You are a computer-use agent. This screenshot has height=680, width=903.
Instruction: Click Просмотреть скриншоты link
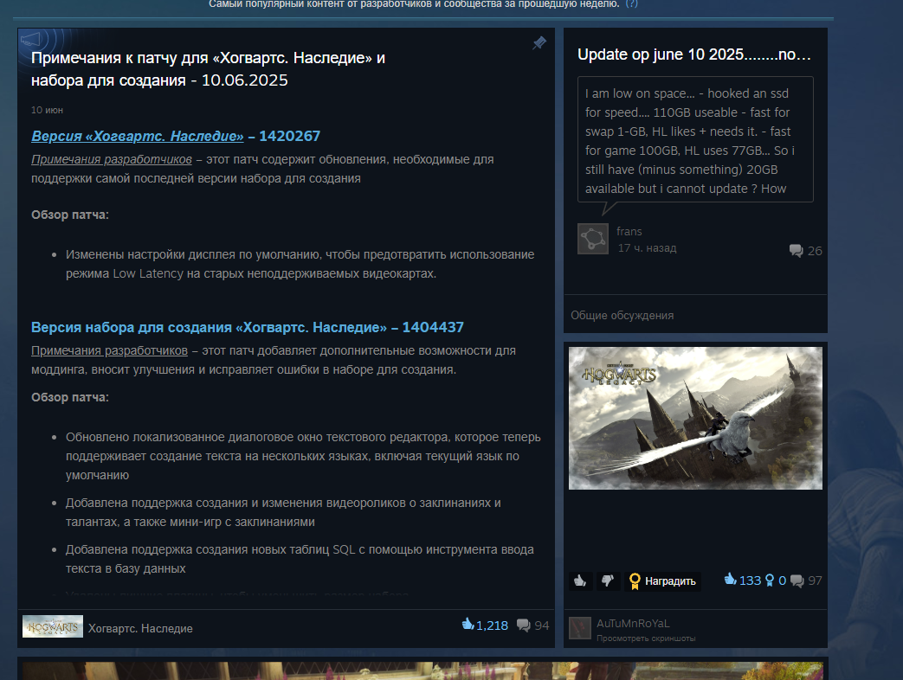tap(646, 638)
